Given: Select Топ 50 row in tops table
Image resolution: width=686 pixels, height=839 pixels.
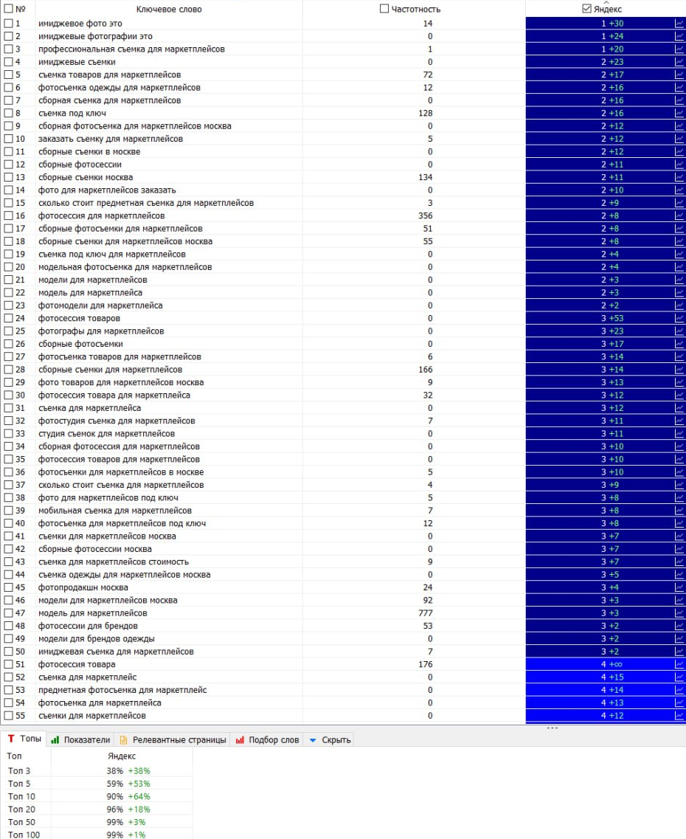Looking at the screenshot, I should [x=96, y=823].
